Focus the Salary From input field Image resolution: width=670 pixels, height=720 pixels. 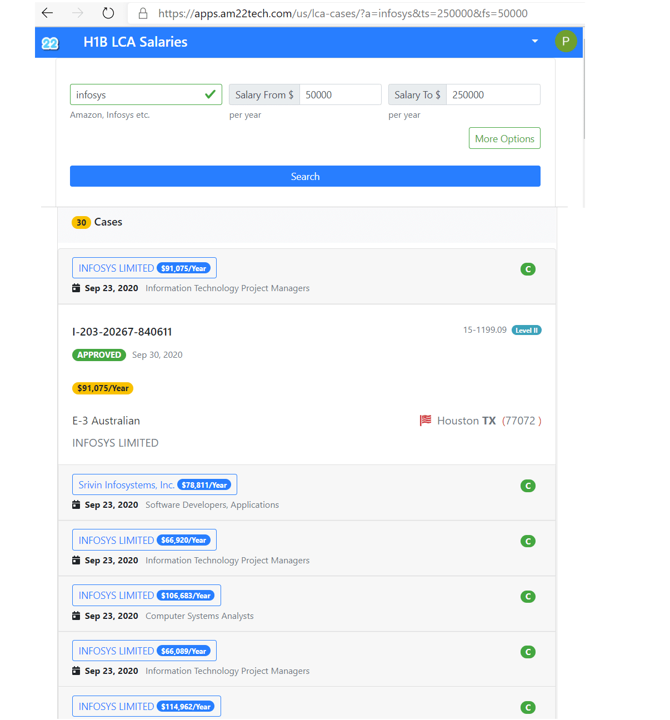coord(339,95)
